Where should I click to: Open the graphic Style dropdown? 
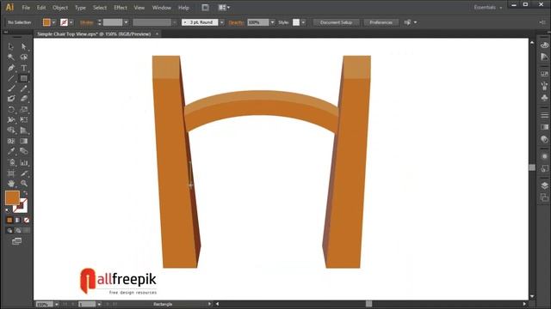click(303, 22)
